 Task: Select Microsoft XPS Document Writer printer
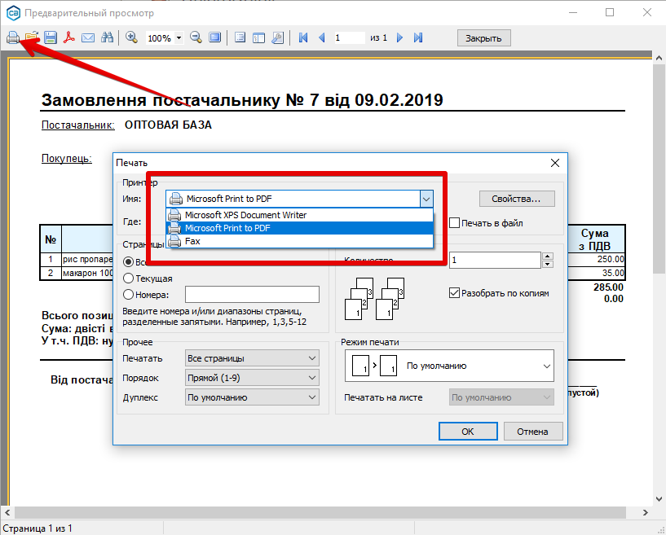299,215
